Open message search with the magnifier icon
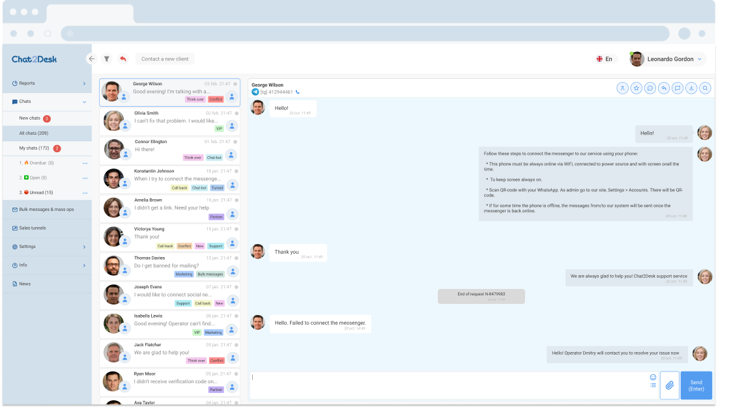744x408 pixels. tap(705, 87)
